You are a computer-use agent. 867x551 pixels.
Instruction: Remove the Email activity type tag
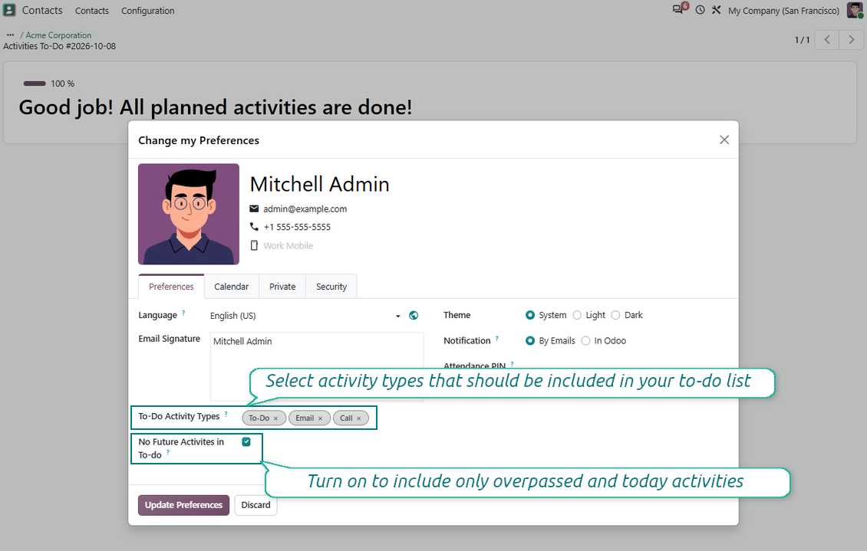(320, 418)
